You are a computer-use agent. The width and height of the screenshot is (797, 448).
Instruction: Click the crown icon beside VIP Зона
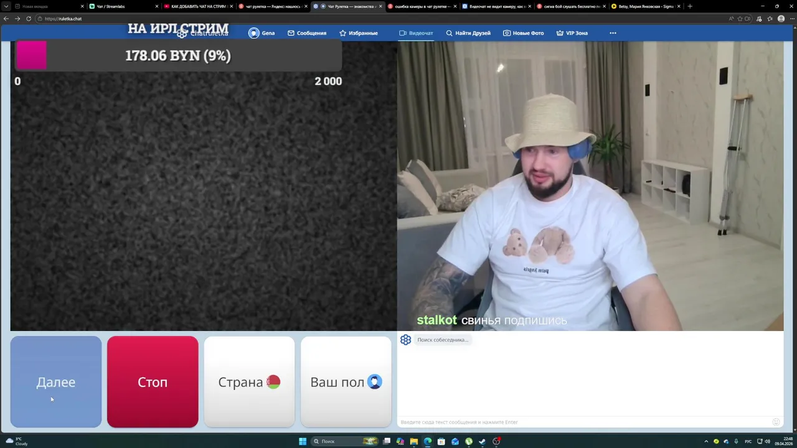[x=560, y=33]
